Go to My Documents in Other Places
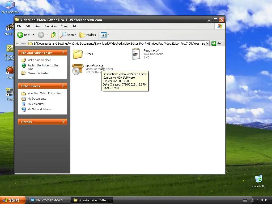 tap(37, 99)
